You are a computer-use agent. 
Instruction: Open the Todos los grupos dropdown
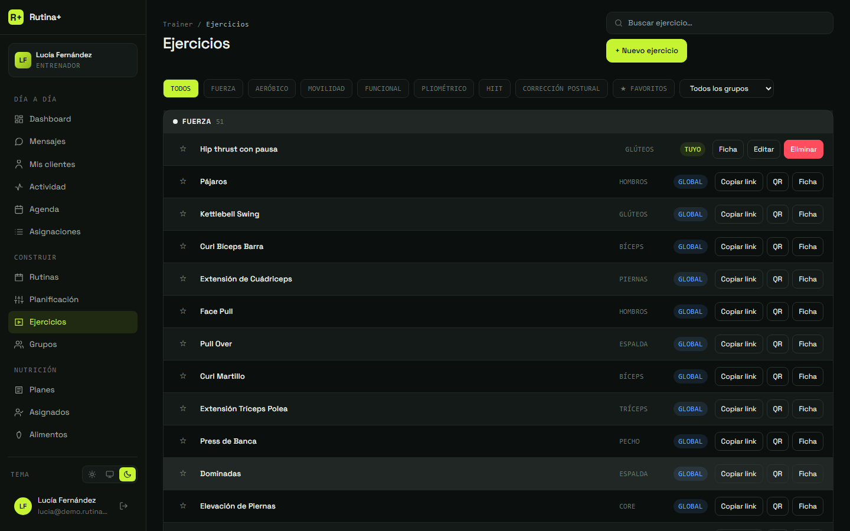coord(727,88)
